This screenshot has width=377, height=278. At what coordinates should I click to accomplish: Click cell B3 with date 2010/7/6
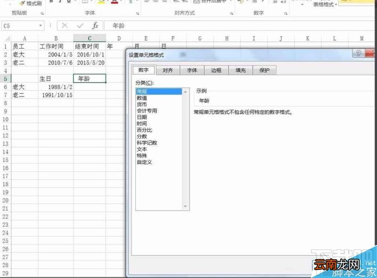click(x=56, y=63)
